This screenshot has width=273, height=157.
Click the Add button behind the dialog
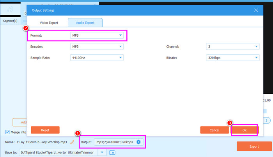click(19, 122)
